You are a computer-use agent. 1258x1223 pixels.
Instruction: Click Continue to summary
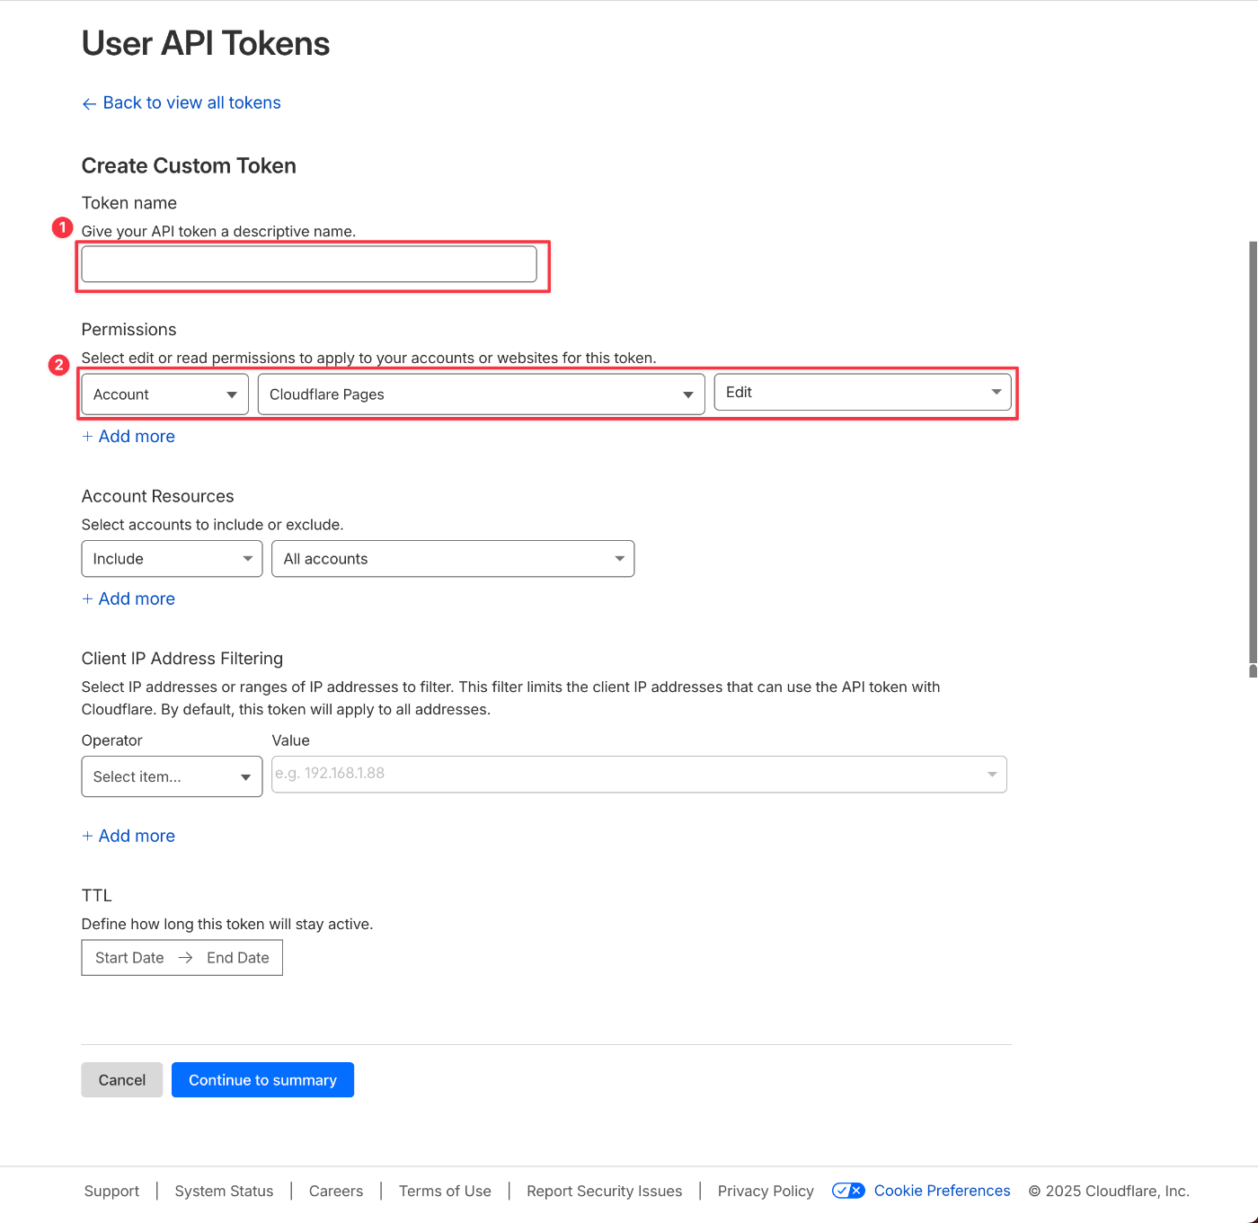(x=262, y=1080)
